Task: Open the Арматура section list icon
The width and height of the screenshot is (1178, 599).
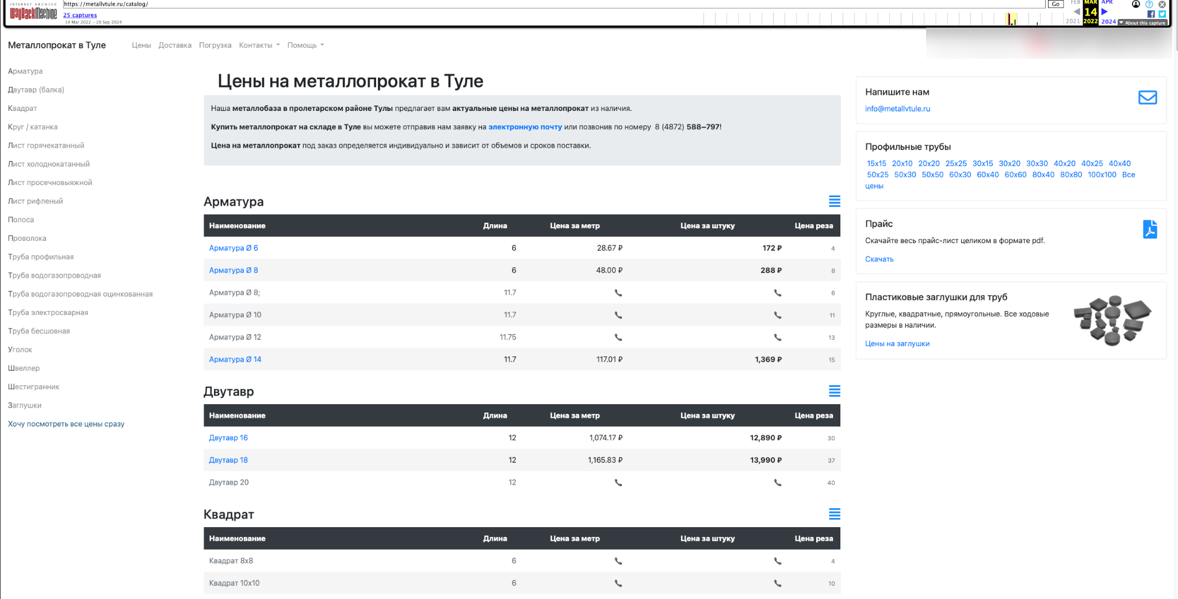Action: click(835, 201)
